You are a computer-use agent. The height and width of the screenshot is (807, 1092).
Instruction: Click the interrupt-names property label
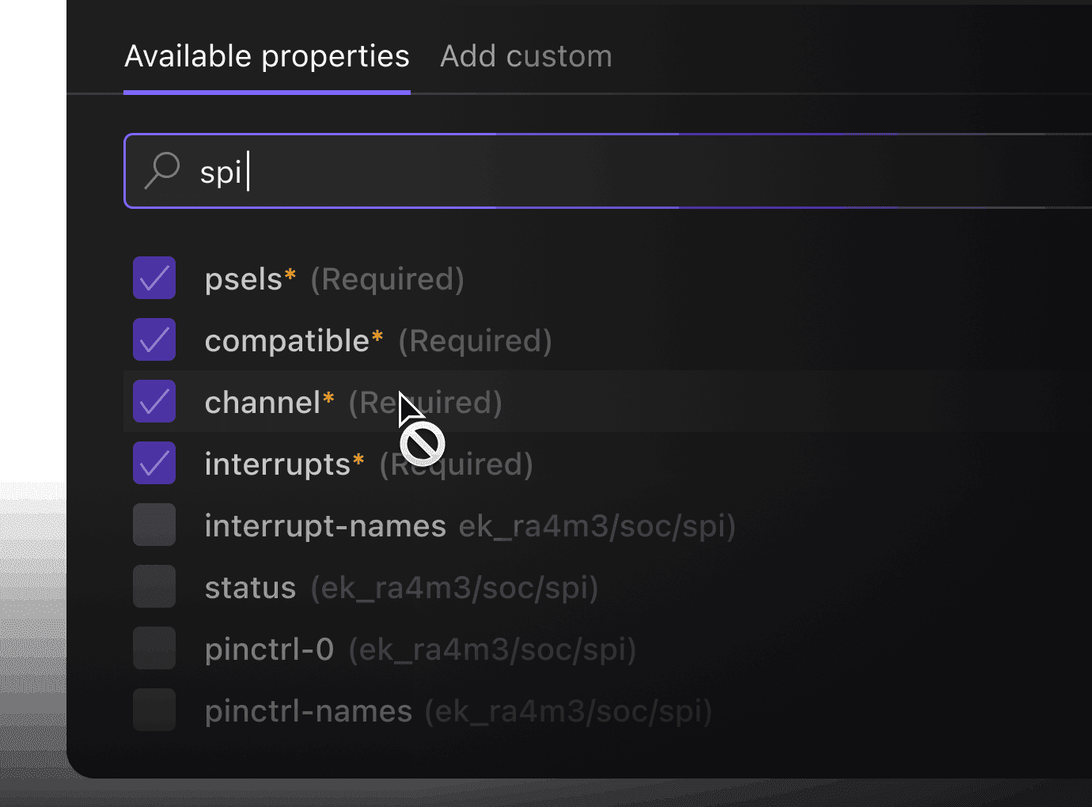point(324,526)
